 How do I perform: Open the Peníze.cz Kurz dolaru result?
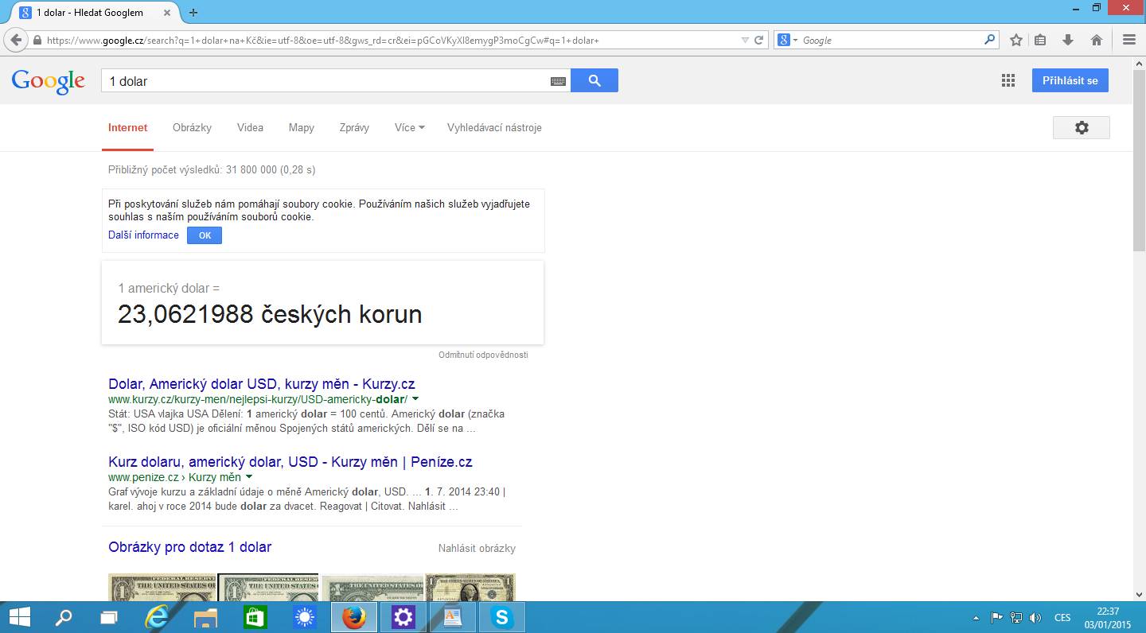coord(290,462)
